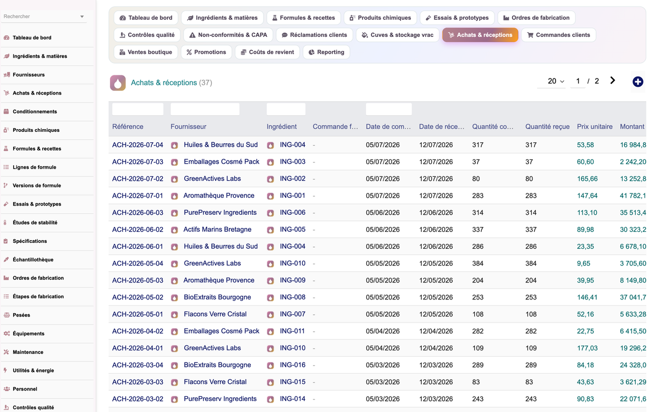
Task: Click the plus icon to add a purchase
Action: click(638, 82)
